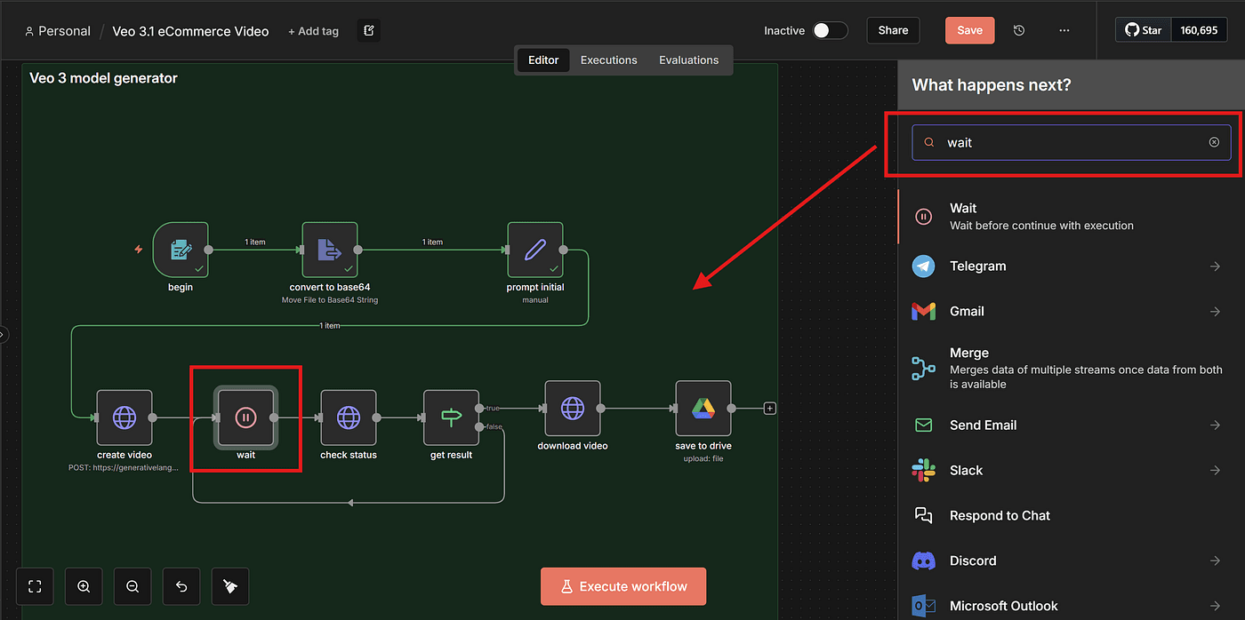
Task: Click the tidy up workflow broom icon
Action: tap(230, 586)
